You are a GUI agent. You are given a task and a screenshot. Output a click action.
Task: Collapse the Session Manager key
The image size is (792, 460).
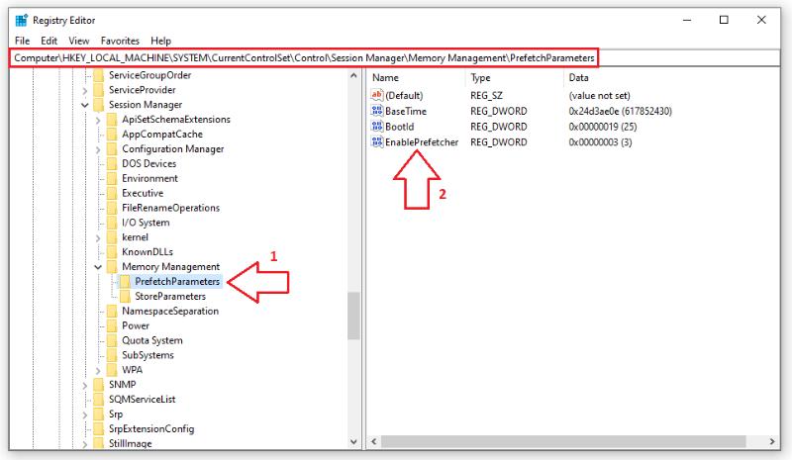85,105
